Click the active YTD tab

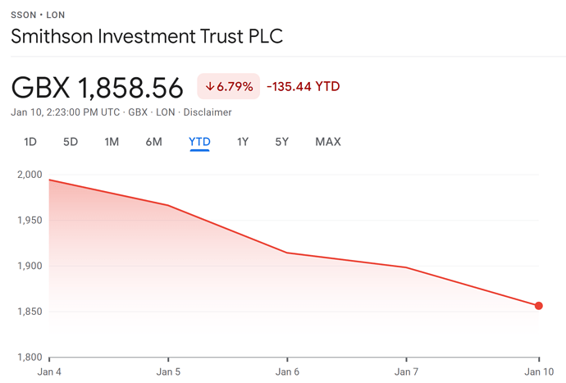tap(199, 142)
